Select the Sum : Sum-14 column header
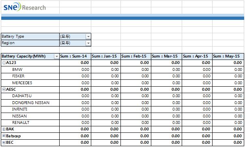245x147 pixels. pos(75,56)
